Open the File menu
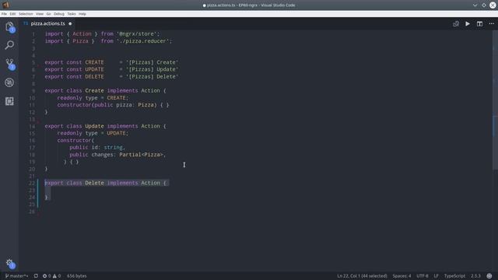This screenshot has width=498, height=280. (4, 14)
